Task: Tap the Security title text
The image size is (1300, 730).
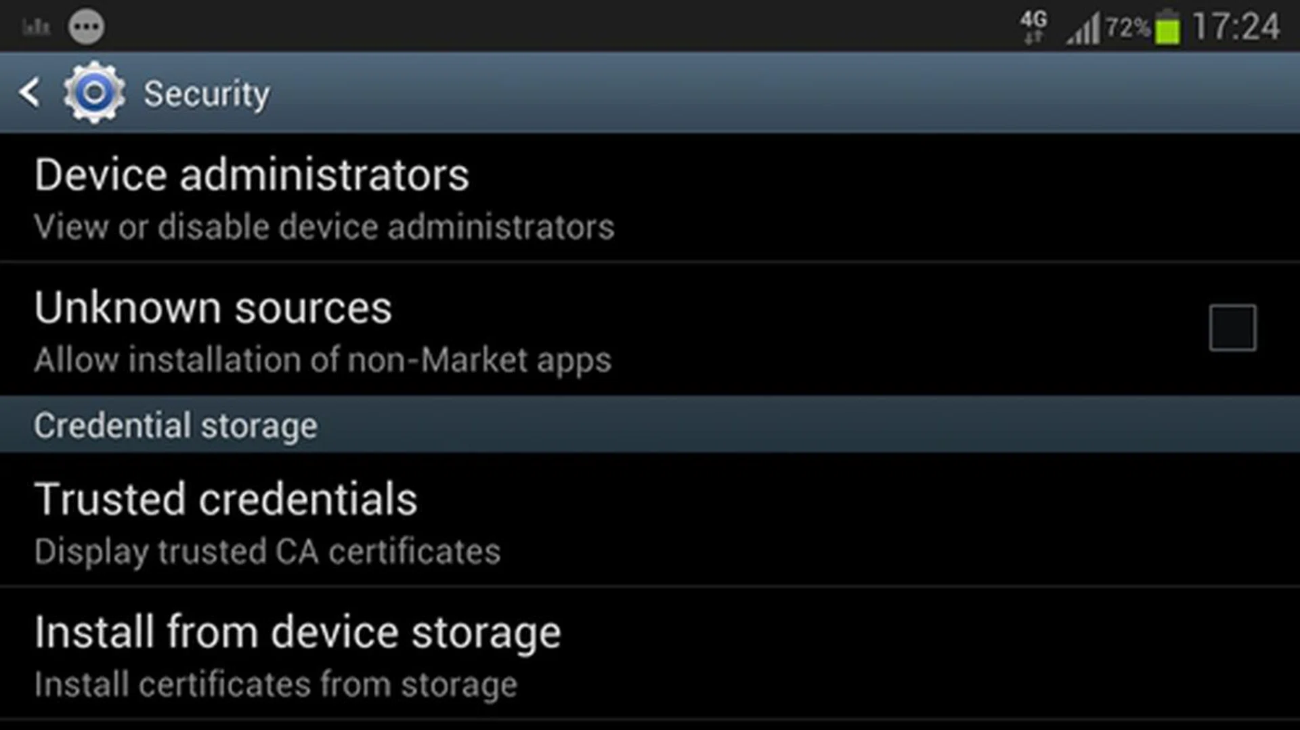Action: [x=207, y=93]
